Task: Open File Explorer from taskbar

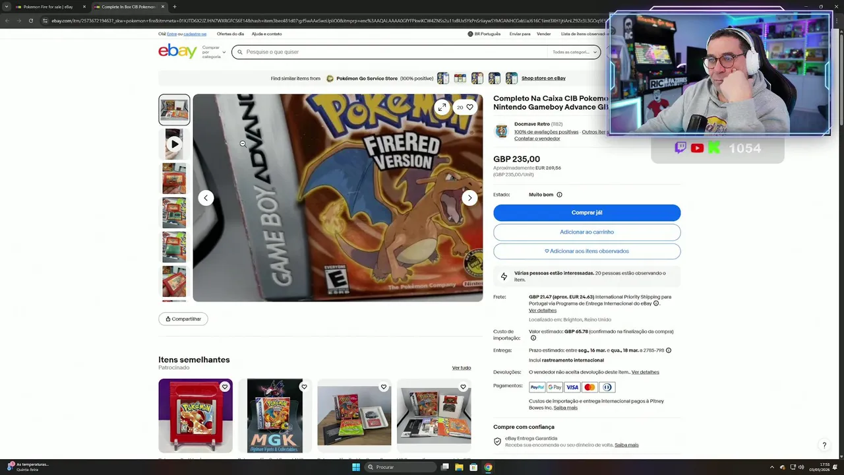Action: pyautogui.click(x=459, y=467)
